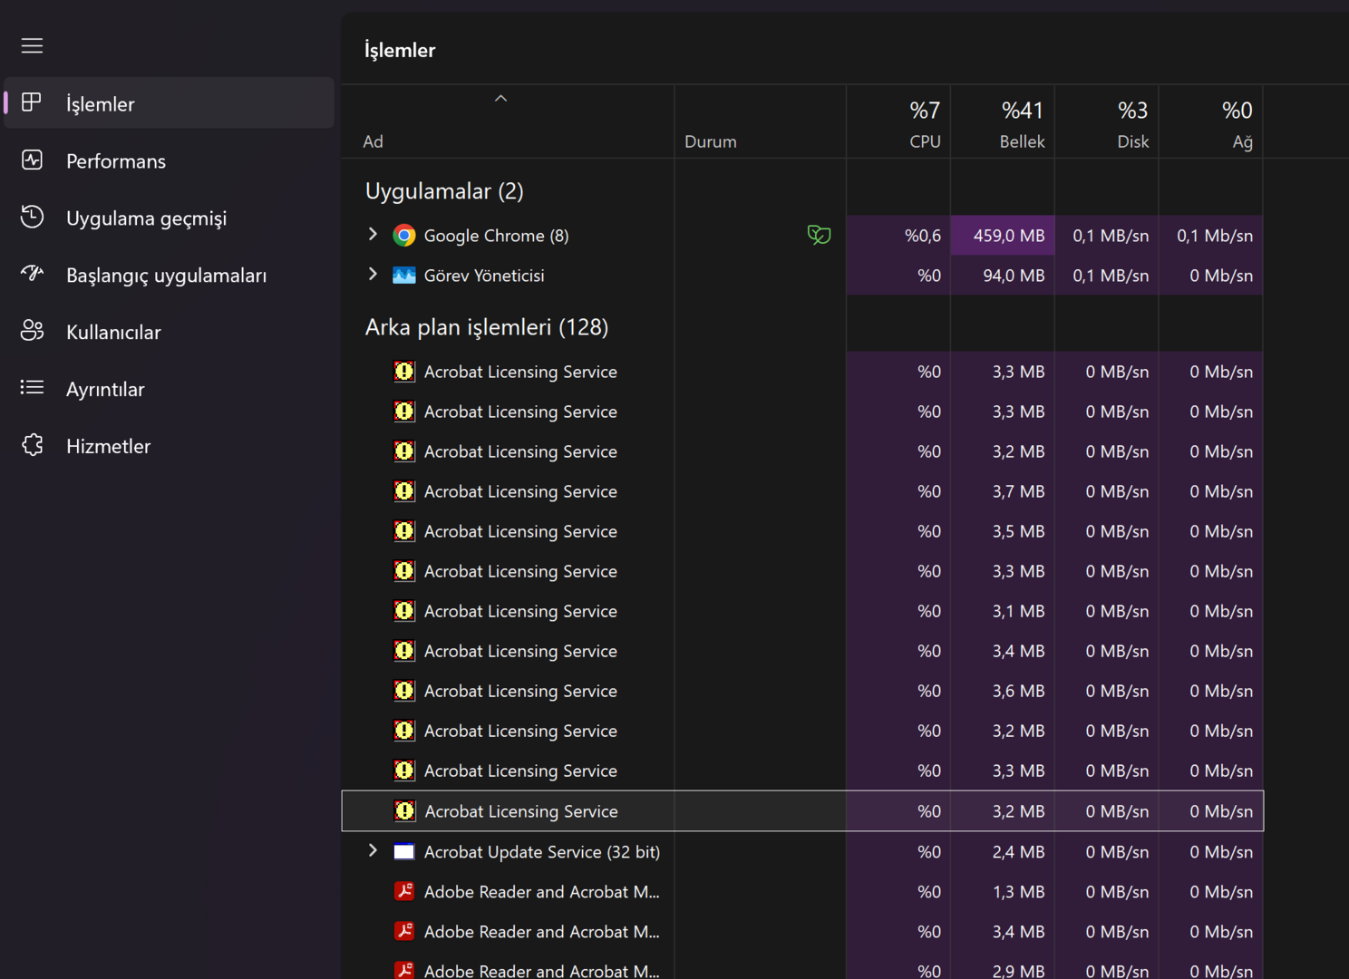Expand the Görev Yöneticisi process group
Image resolution: width=1349 pixels, height=979 pixels.
pyautogui.click(x=373, y=274)
